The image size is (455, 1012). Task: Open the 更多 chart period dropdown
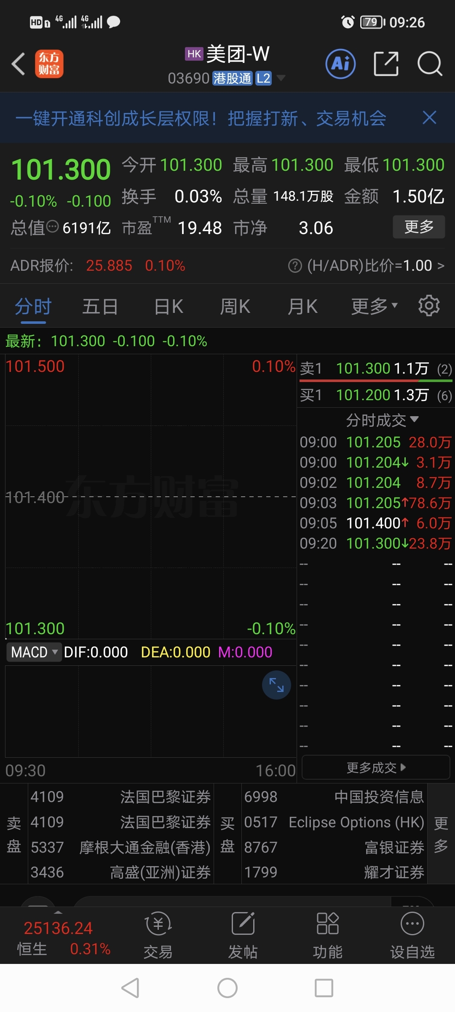pos(375,306)
